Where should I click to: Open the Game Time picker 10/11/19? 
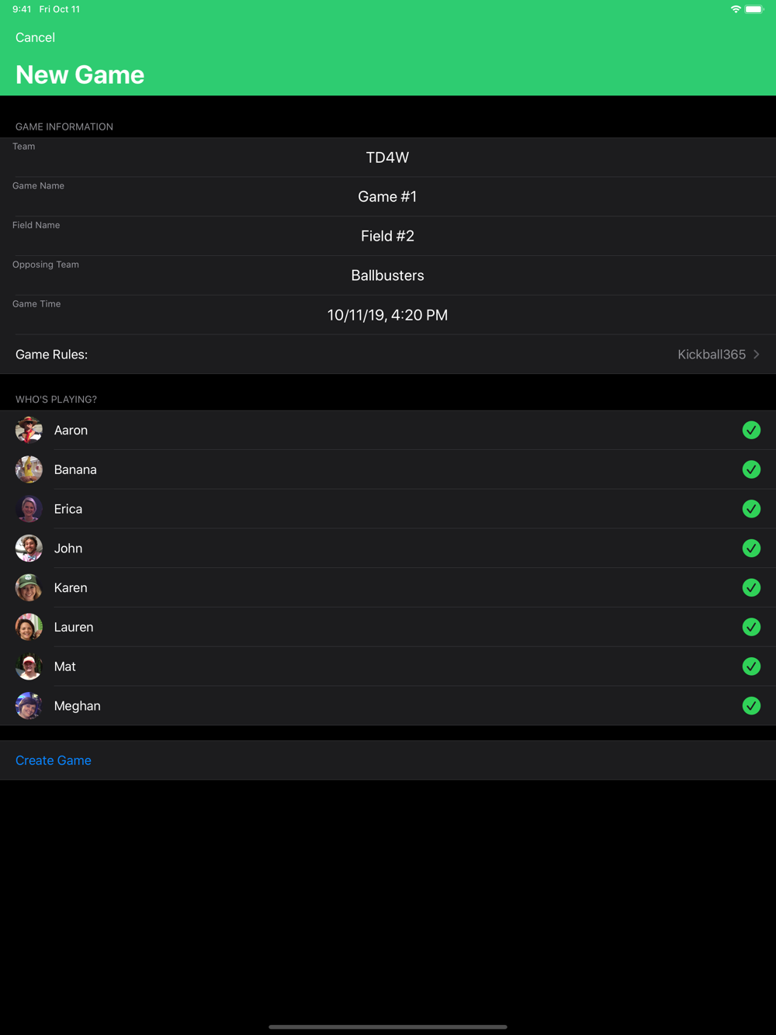(388, 315)
